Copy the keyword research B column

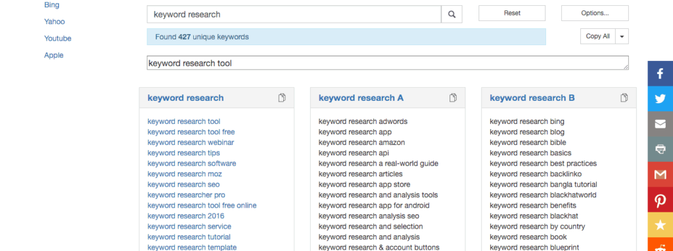click(x=624, y=98)
